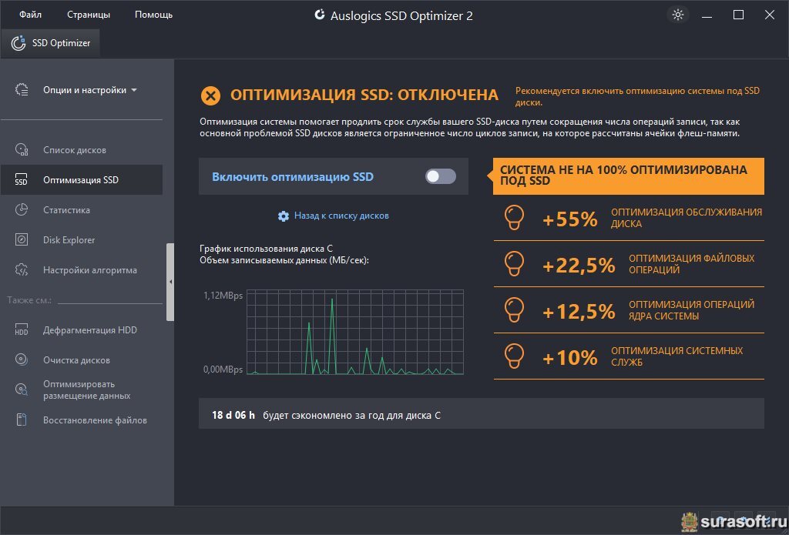Click the SSD Optimizer tab logo icon

pos(18,43)
